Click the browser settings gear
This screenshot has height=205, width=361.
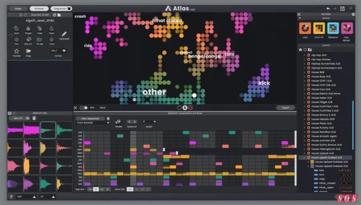click(353, 14)
